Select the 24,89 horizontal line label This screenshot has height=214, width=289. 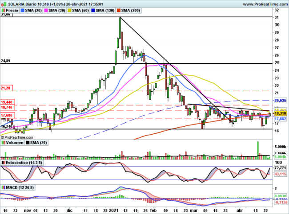coord(5,61)
